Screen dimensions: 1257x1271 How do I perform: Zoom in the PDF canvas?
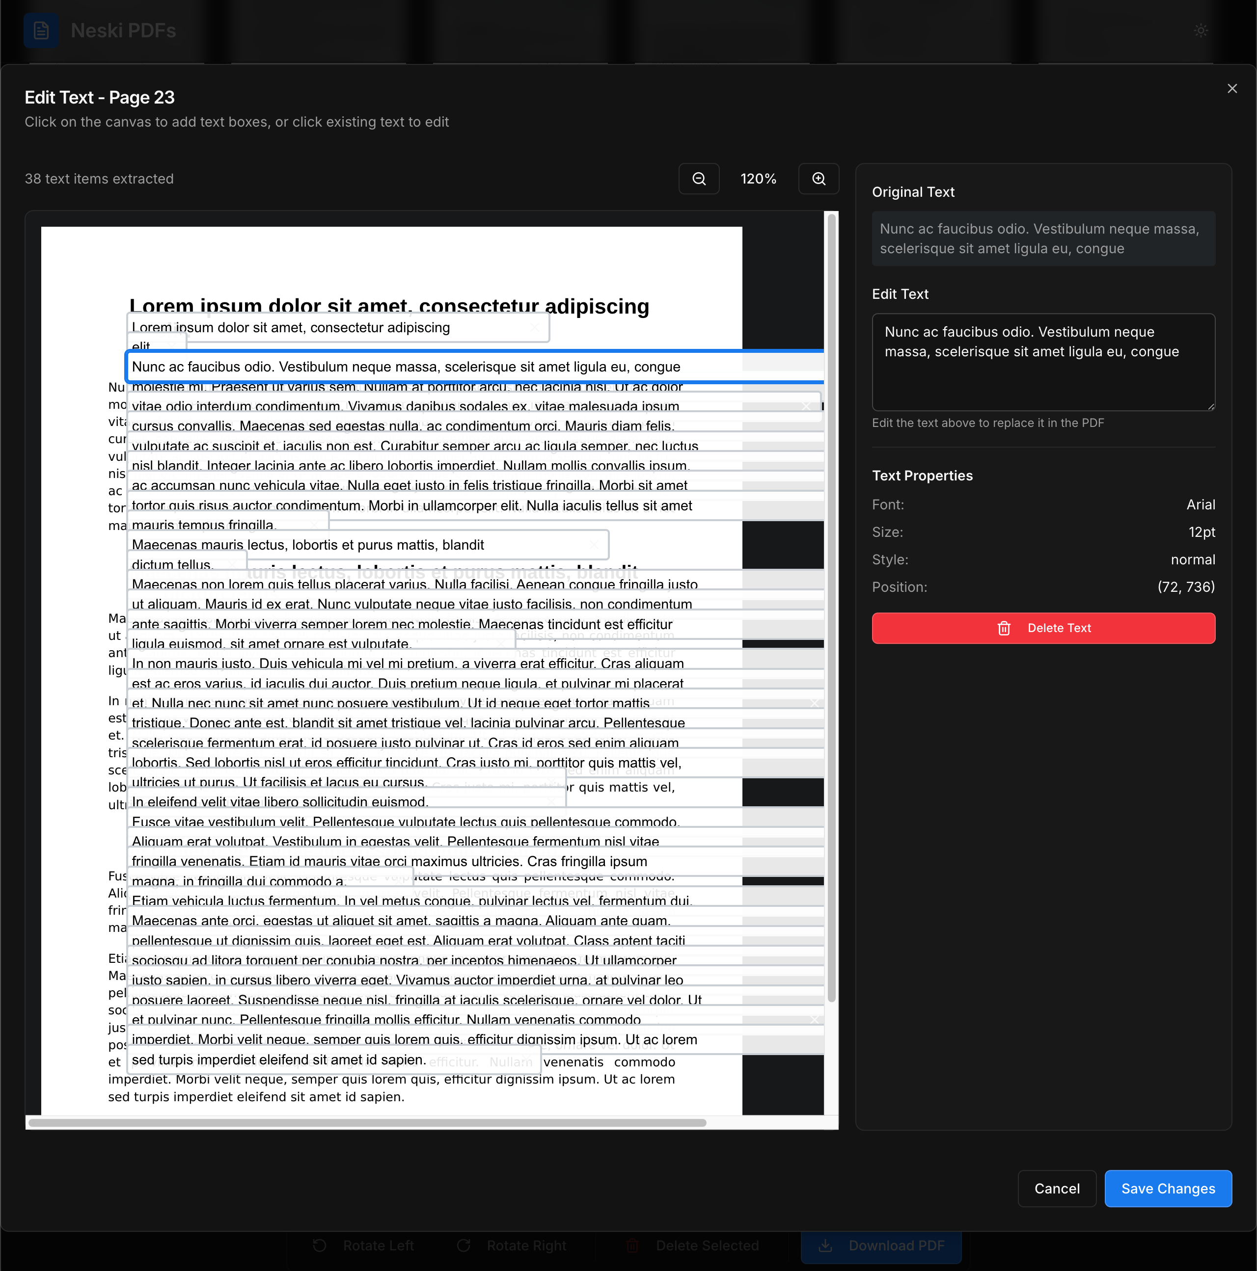click(x=819, y=178)
